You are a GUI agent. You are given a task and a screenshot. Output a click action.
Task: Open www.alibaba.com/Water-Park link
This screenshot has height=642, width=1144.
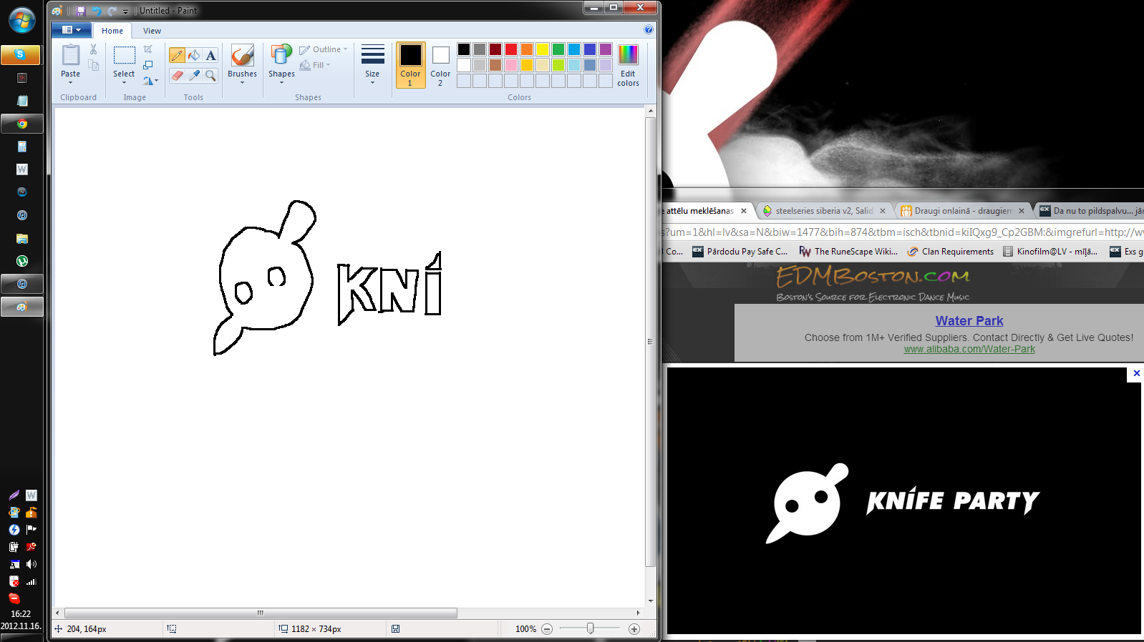pos(969,350)
